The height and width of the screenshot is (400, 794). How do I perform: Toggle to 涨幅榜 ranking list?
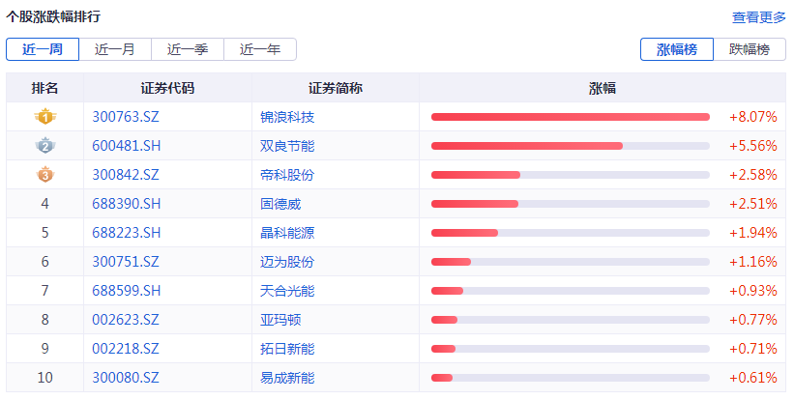(677, 49)
